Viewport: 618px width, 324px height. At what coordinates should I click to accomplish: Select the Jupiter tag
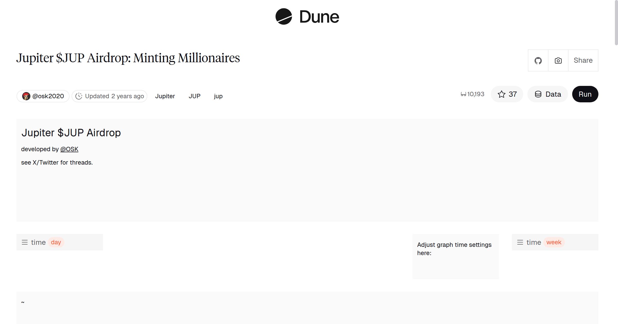(165, 96)
